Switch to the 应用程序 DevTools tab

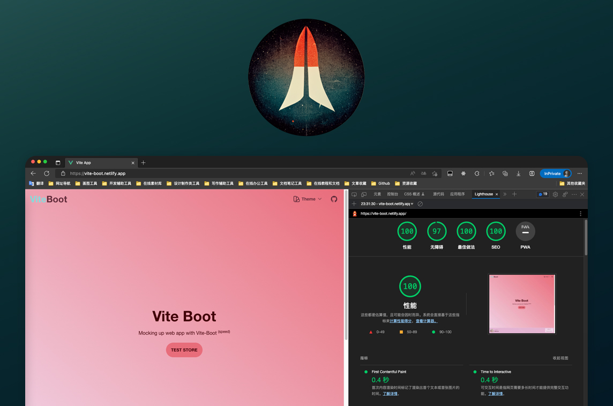point(458,194)
